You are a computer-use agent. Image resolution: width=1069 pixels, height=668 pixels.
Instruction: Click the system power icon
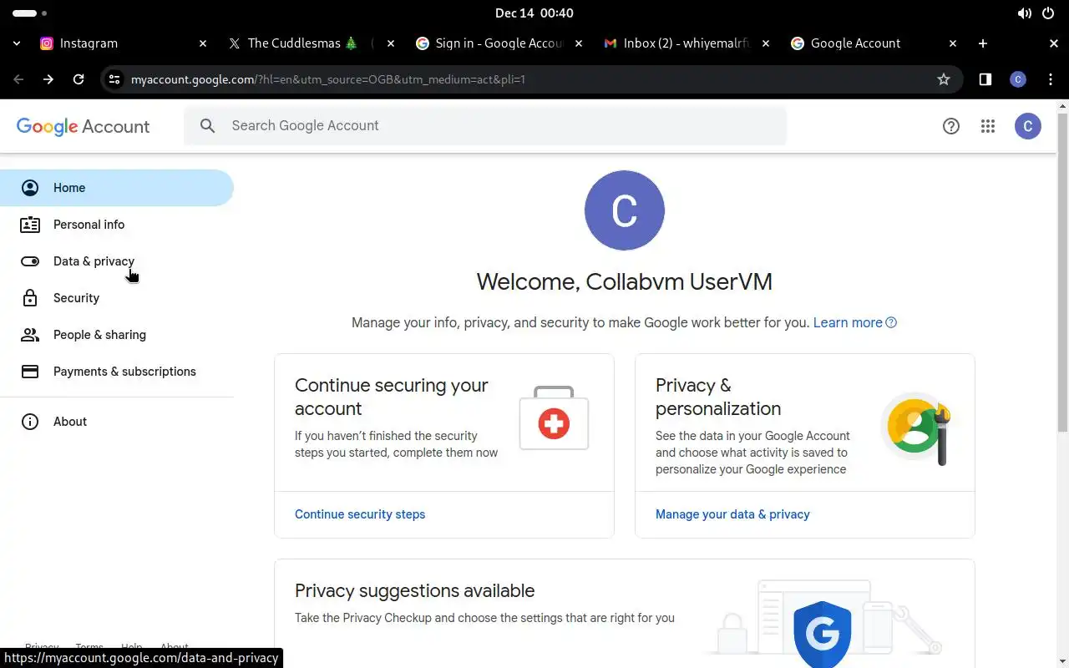point(1048,13)
